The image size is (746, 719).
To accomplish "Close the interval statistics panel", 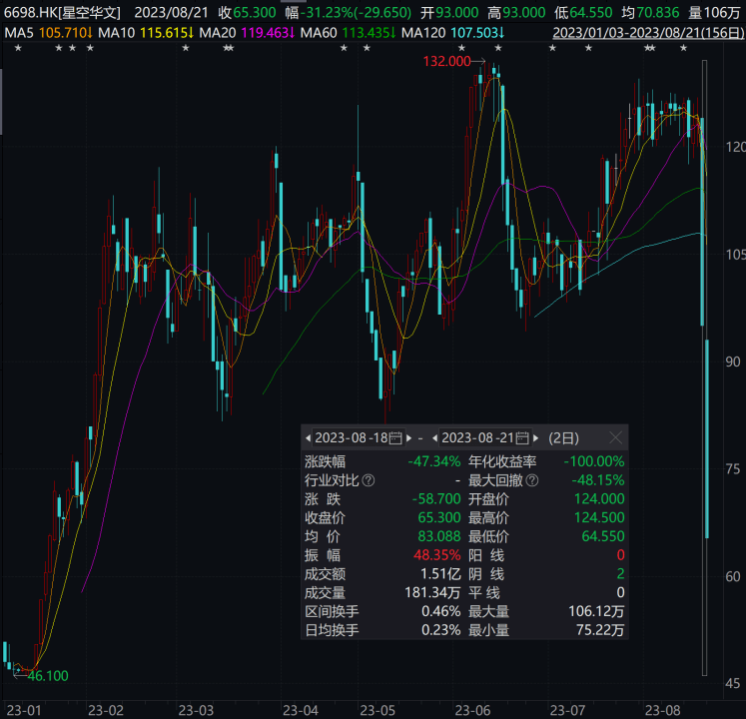I will (x=616, y=437).
